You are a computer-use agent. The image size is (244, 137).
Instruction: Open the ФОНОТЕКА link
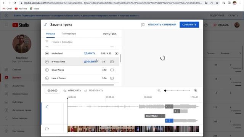(x=109, y=34)
